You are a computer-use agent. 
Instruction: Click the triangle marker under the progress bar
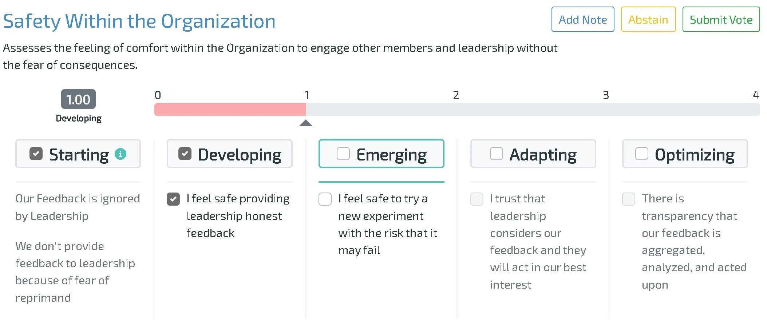coord(306,123)
